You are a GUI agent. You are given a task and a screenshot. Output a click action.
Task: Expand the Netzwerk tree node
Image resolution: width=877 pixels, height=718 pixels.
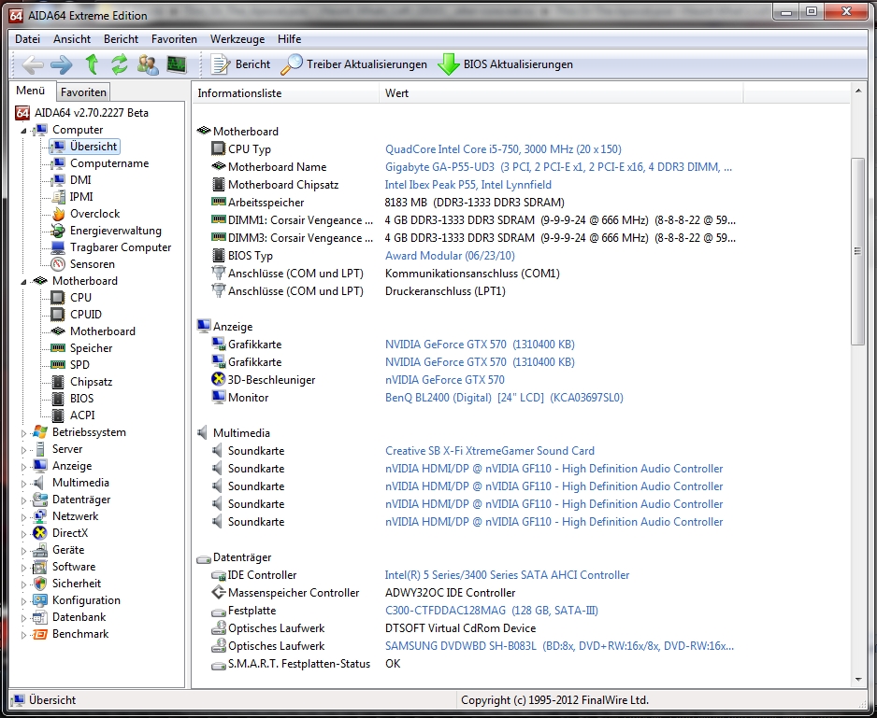(x=23, y=517)
